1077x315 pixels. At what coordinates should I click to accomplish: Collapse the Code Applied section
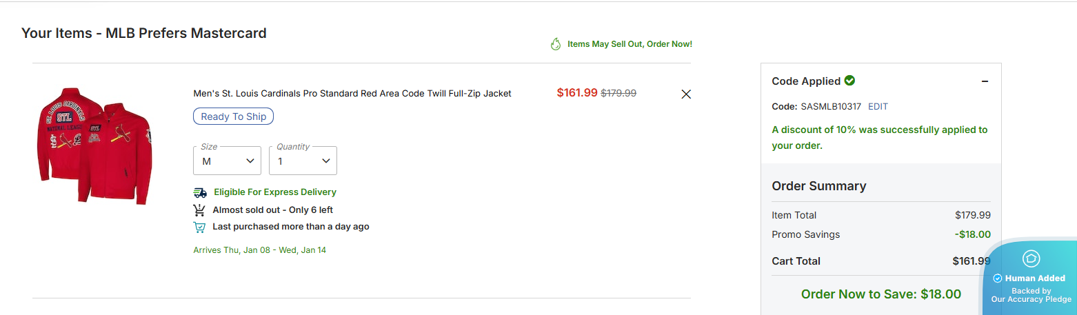coord(985,81)
